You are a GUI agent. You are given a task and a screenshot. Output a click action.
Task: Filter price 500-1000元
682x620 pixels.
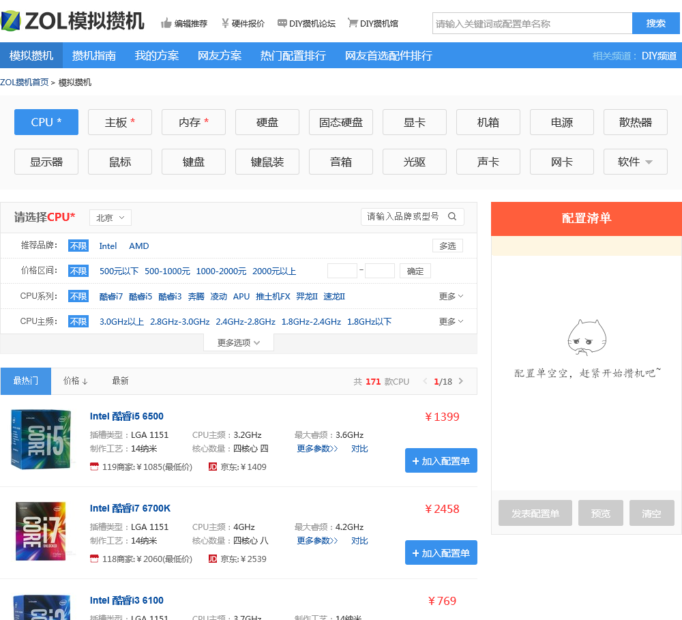coord(168,271)
